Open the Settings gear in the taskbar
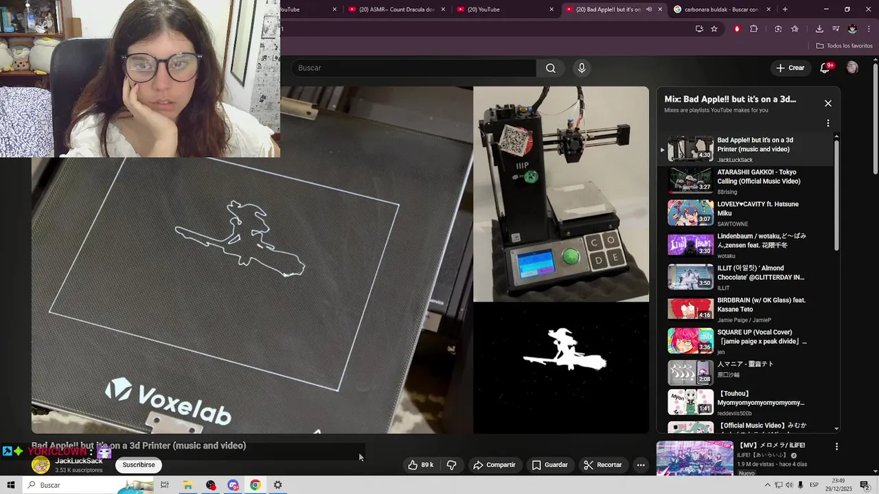 pos(278,485)
